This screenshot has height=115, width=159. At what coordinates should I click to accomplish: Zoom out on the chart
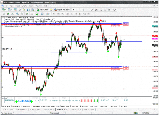pyautogui.click(x=22, y=14)
